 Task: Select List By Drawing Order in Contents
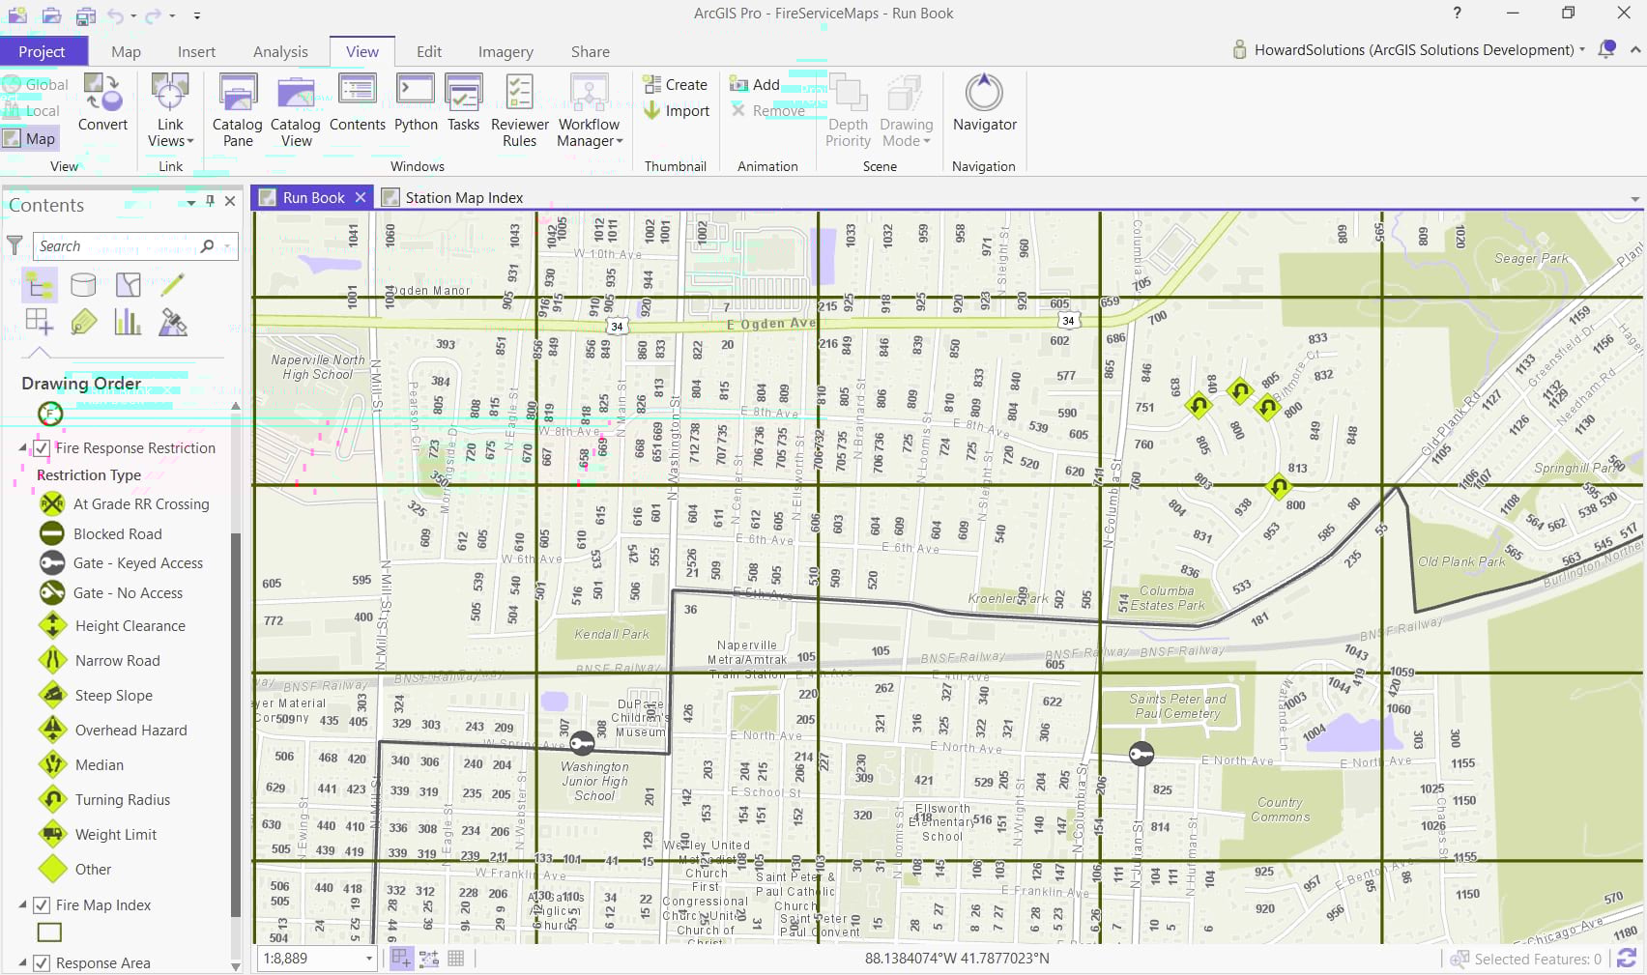[40, 284]
